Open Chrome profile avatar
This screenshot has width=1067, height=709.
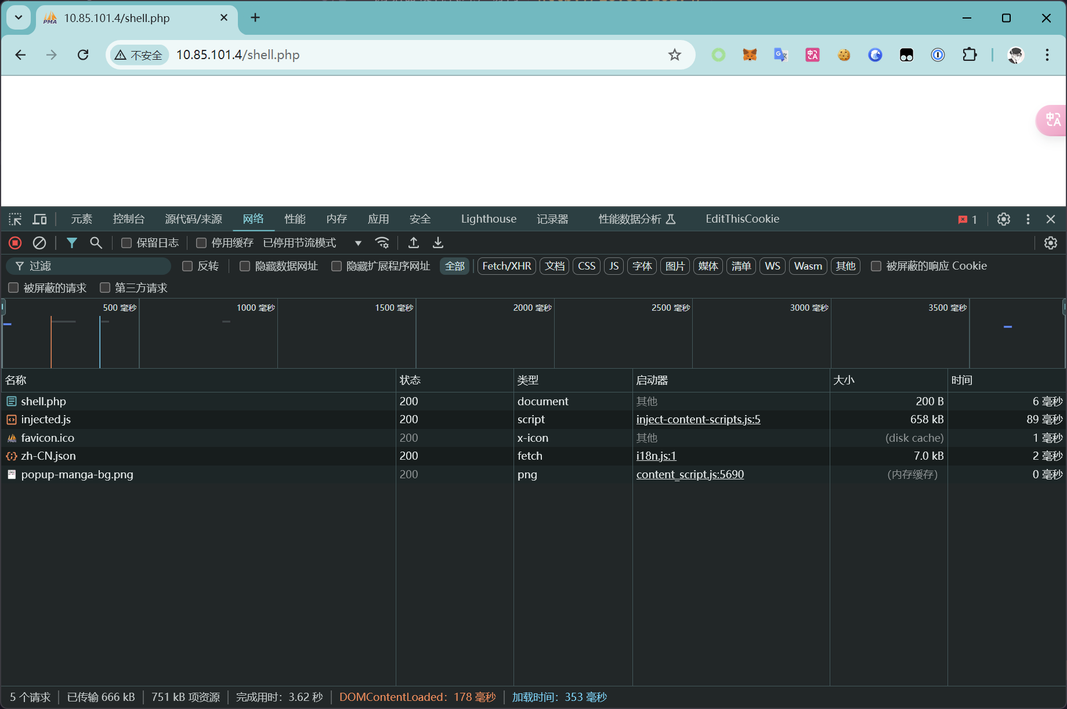[x=1015, y=54]
